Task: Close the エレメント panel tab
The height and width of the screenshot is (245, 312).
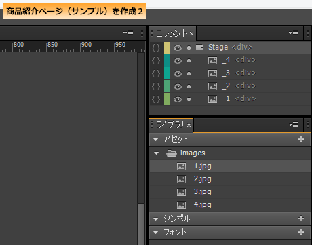Action: [x=191, y=34]
